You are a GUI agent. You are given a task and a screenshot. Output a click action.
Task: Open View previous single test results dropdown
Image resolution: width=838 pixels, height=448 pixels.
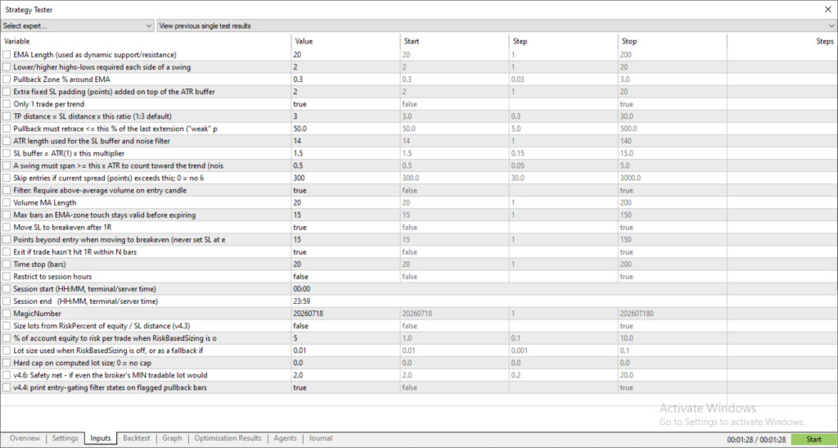point(497,25)
